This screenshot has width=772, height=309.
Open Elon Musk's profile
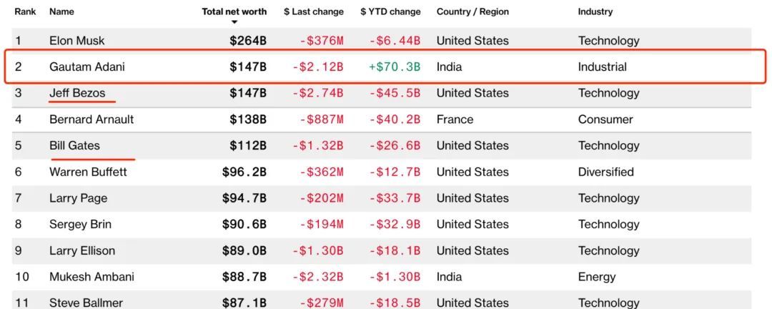(x=76, y=41)
